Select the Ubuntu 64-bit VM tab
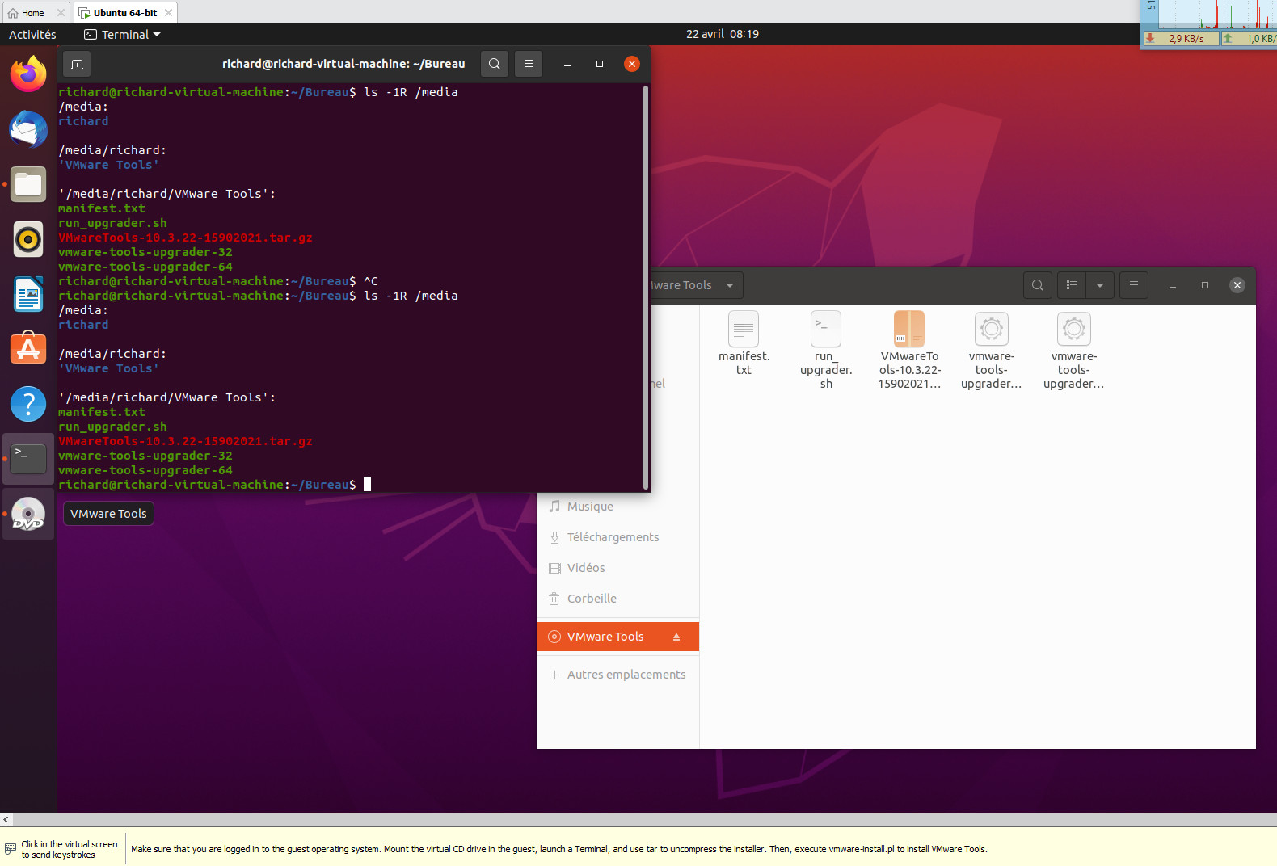 pyautogui.click(x=124, y=13)
